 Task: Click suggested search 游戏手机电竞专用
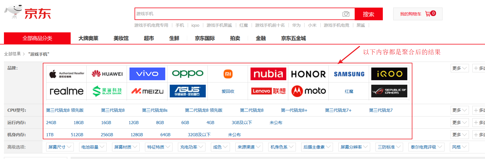(x=151, y=25)
